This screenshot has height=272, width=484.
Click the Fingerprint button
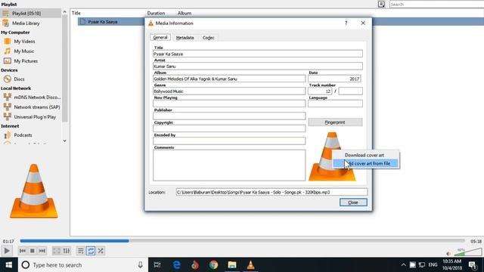tap(335, 122)
